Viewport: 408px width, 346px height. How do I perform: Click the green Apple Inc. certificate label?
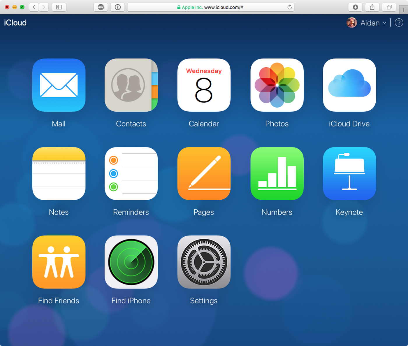coord(192,7)
